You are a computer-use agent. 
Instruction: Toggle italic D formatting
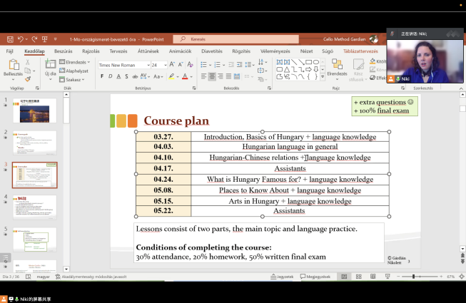tap(111, 76)
